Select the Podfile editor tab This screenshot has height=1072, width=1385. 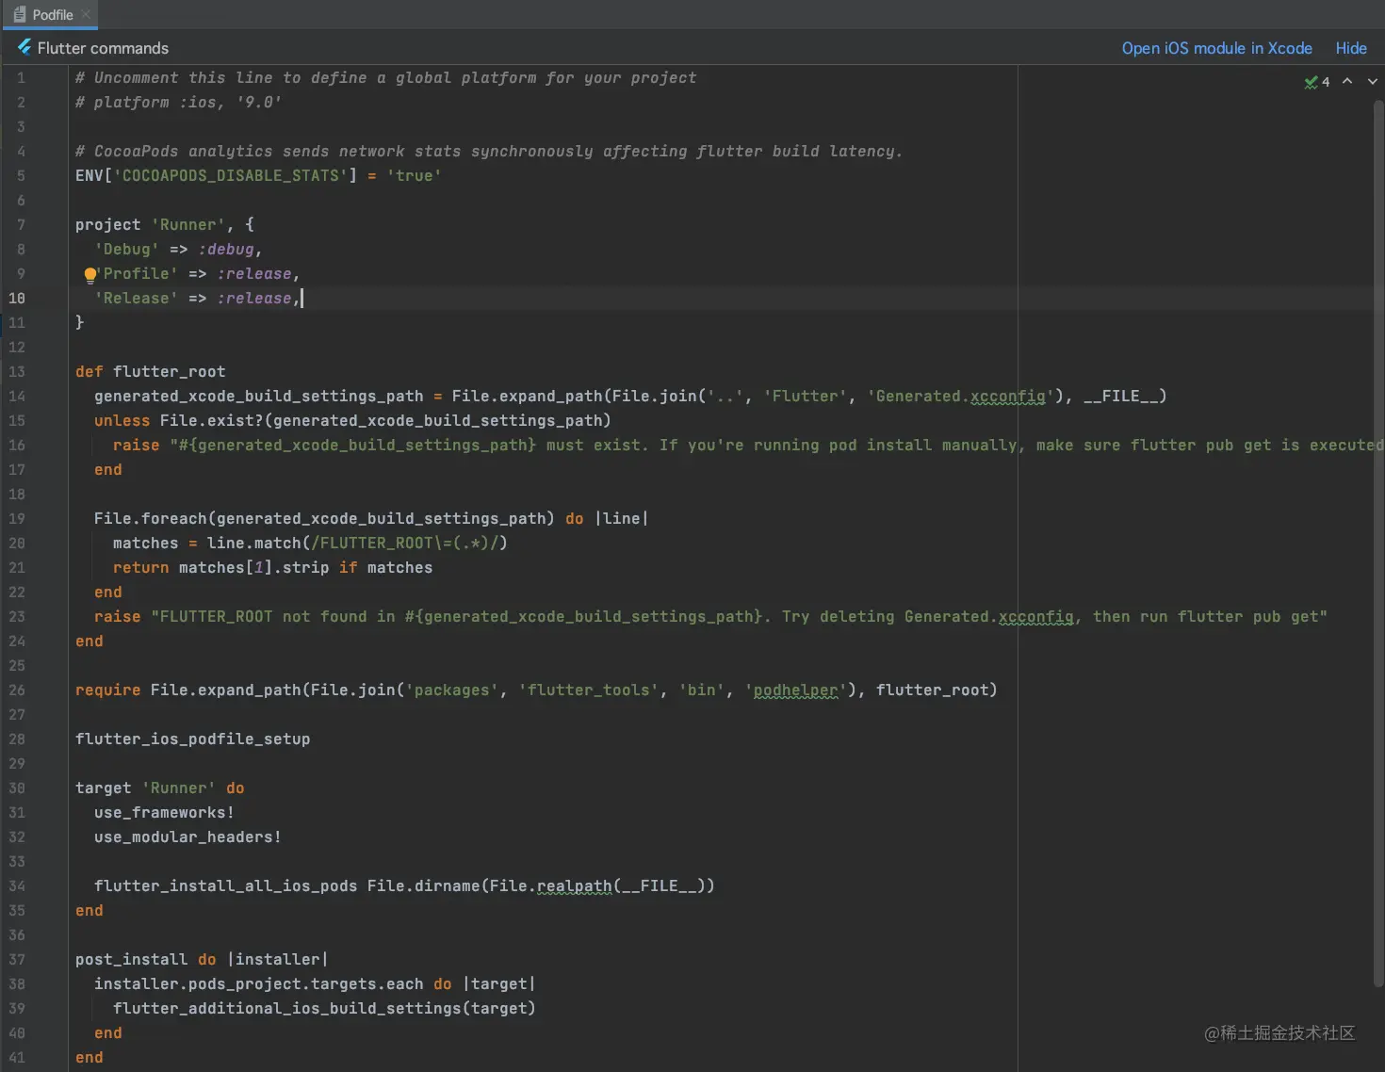click(x=49, y=14)
